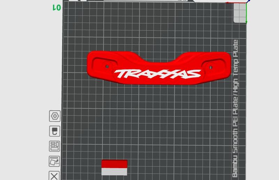Auto-orient objects using the tilted square icon
The height and width of the screenshot is (180, 279).
tap(54, 161)
